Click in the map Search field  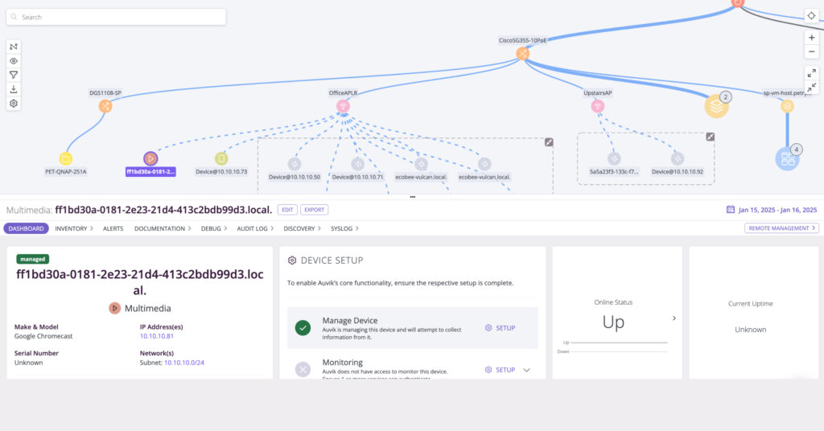(116, 17)
